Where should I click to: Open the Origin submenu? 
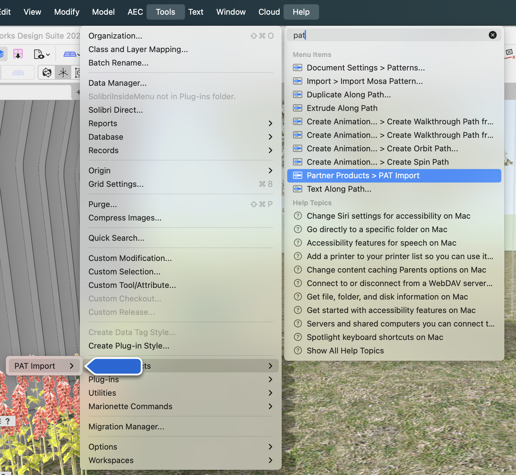point(270,171)
